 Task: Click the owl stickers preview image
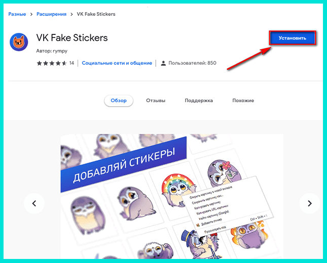172,196
